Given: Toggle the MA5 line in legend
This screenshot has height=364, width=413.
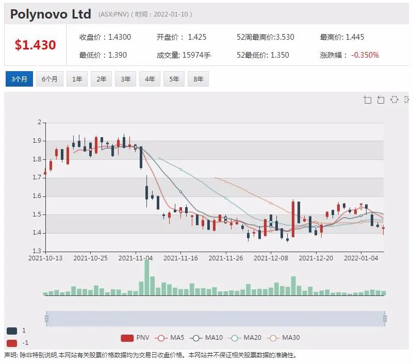Looking at the screenshot, I should (170, 338).
